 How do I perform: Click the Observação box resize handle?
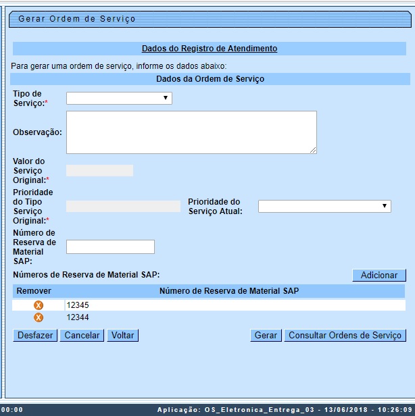click(313, 150)
